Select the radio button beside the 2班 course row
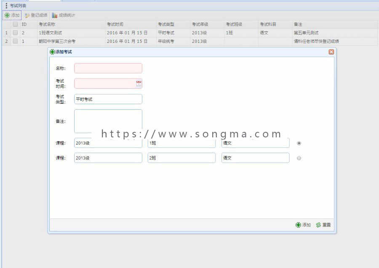Image resolution: width=379 pixels, height=268 pixels. [299, 158]
